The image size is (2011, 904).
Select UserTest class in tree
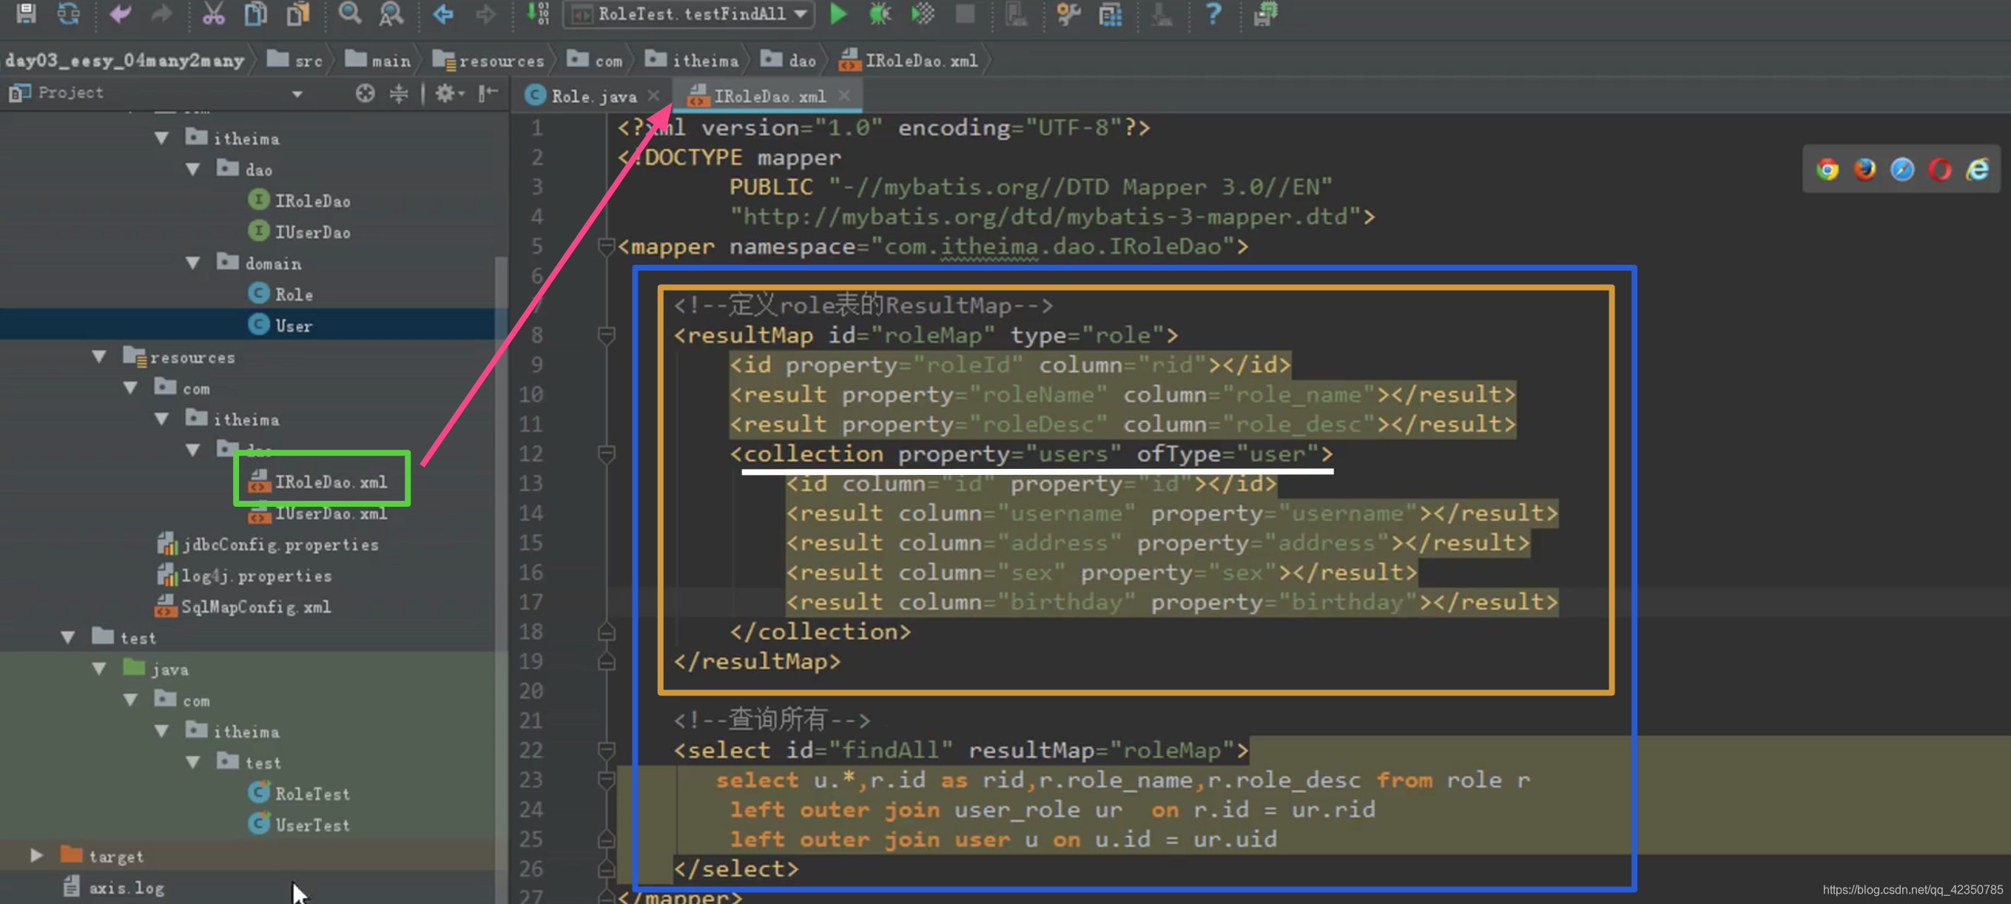(x=300, y=825)
